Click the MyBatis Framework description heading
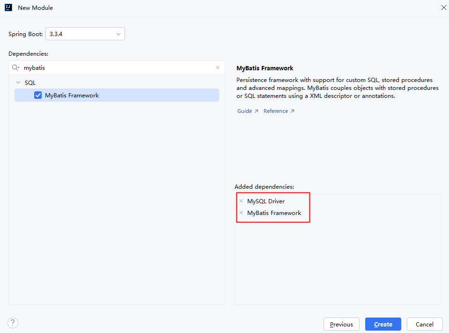 pos(265,68)
